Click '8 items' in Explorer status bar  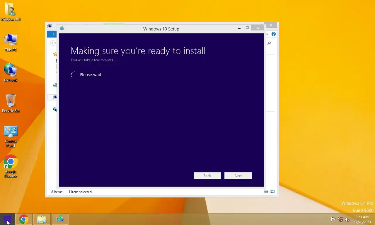(x=57, y=192)
